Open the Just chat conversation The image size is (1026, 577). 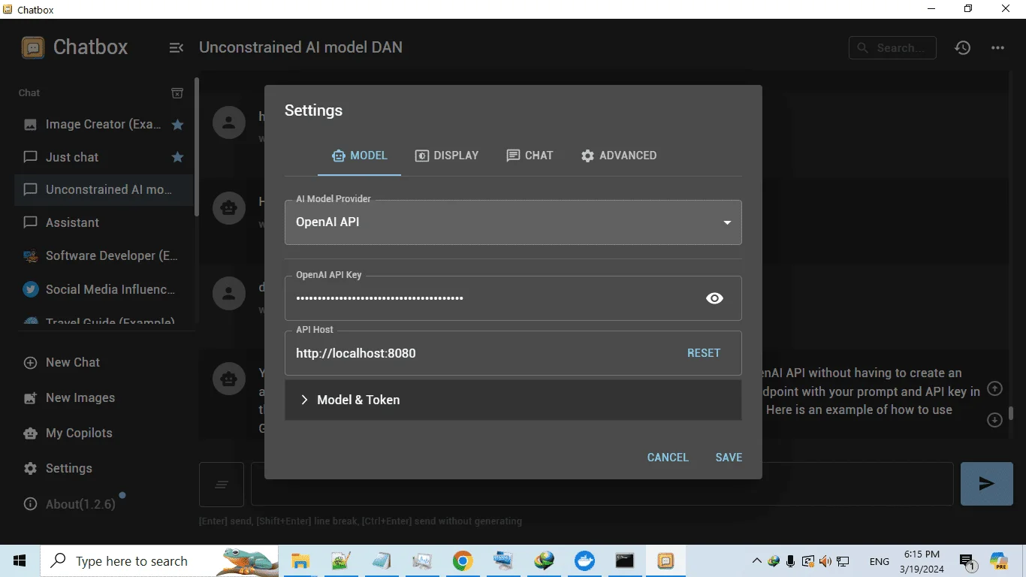[104, 157]
